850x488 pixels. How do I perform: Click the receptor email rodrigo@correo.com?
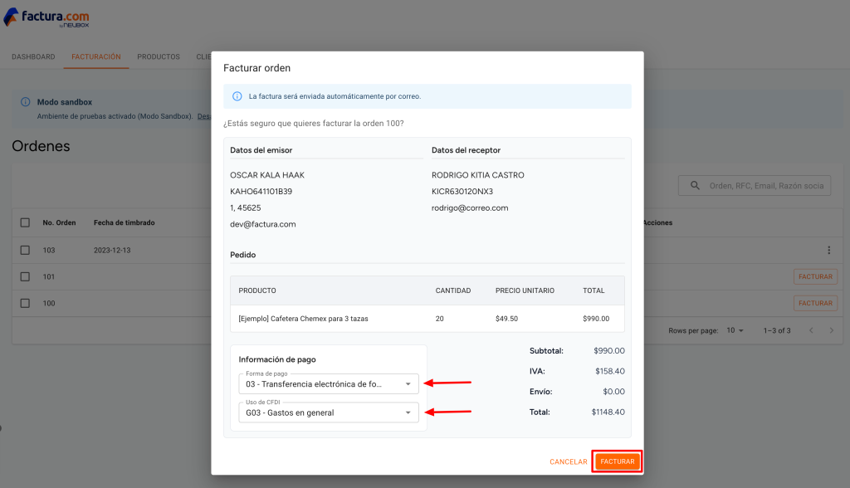pos(470,207)
